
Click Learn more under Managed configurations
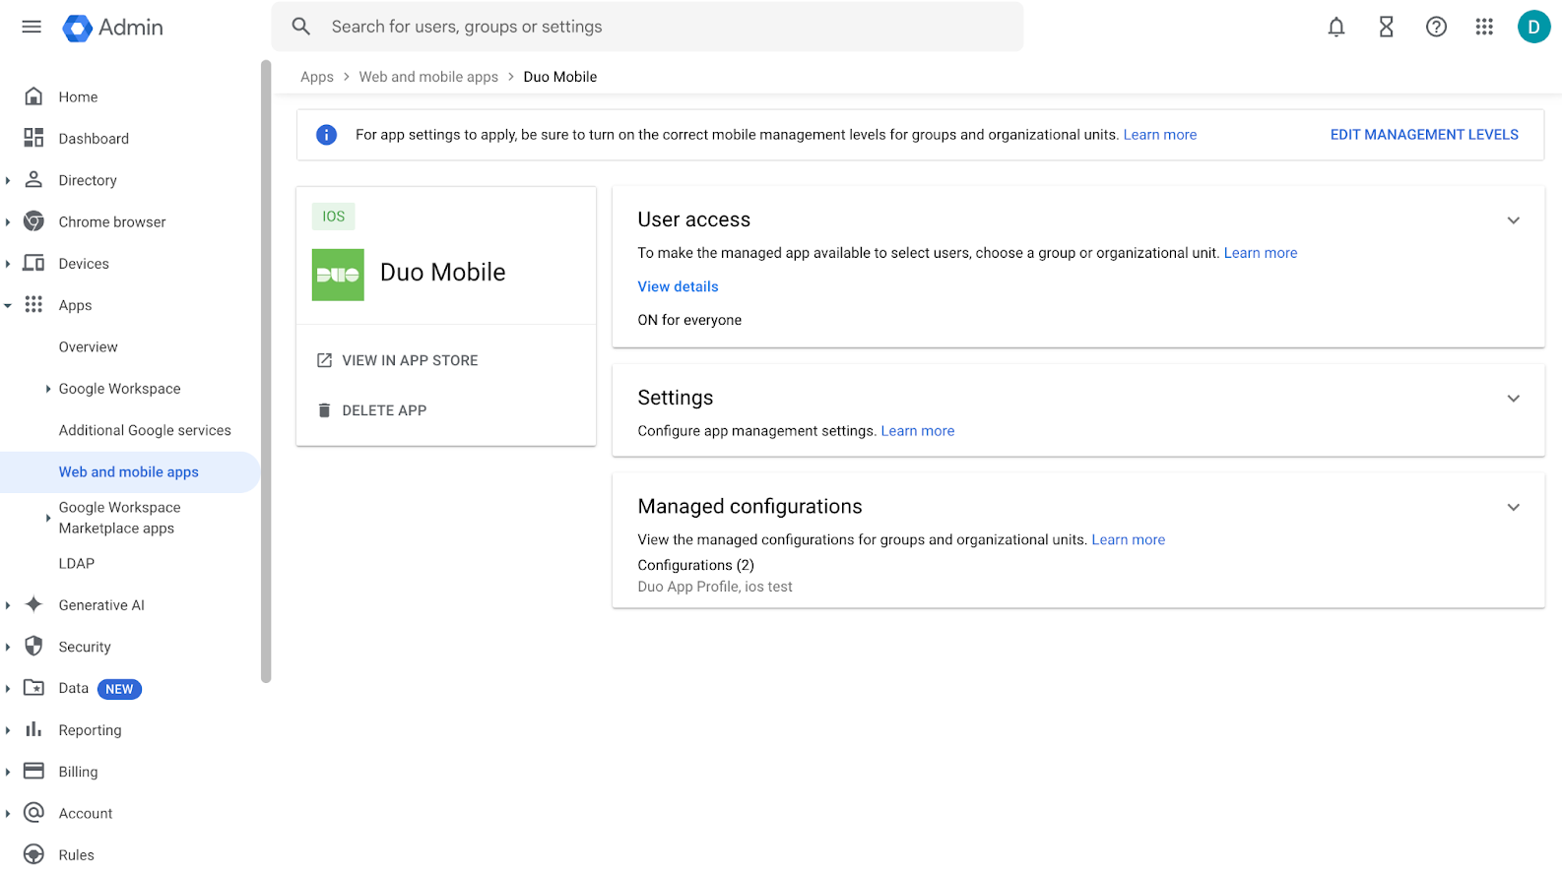coord(1129,539)
